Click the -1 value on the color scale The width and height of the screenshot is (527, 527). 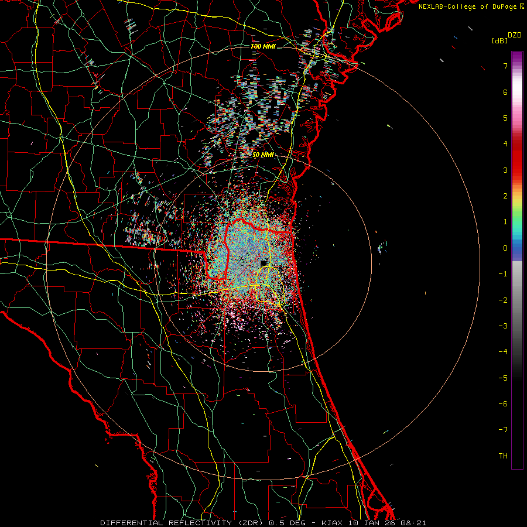tap(503, 274)
